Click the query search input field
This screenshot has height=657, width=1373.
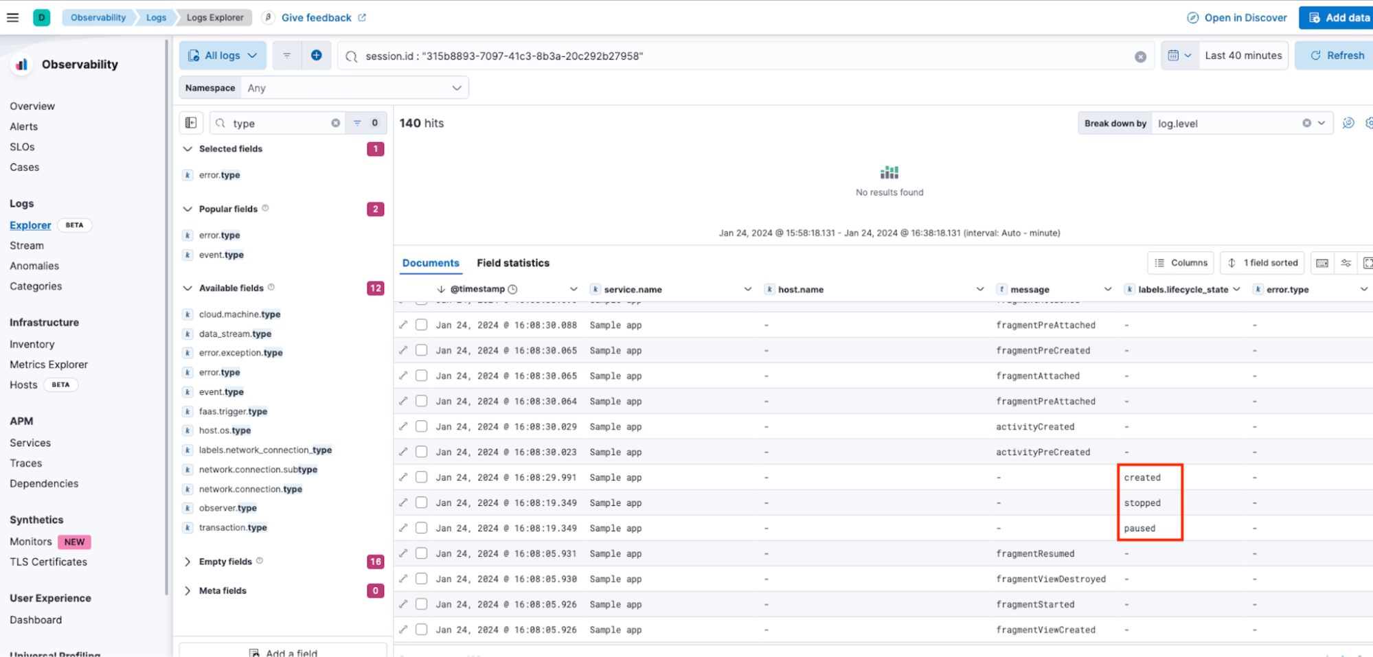click(x=742, y=56)
